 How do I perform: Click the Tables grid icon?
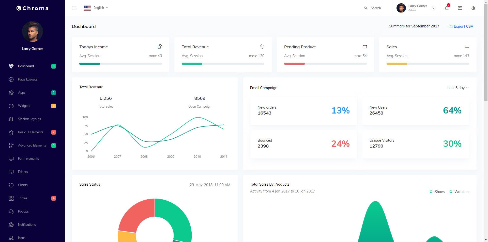pos(11,198)
